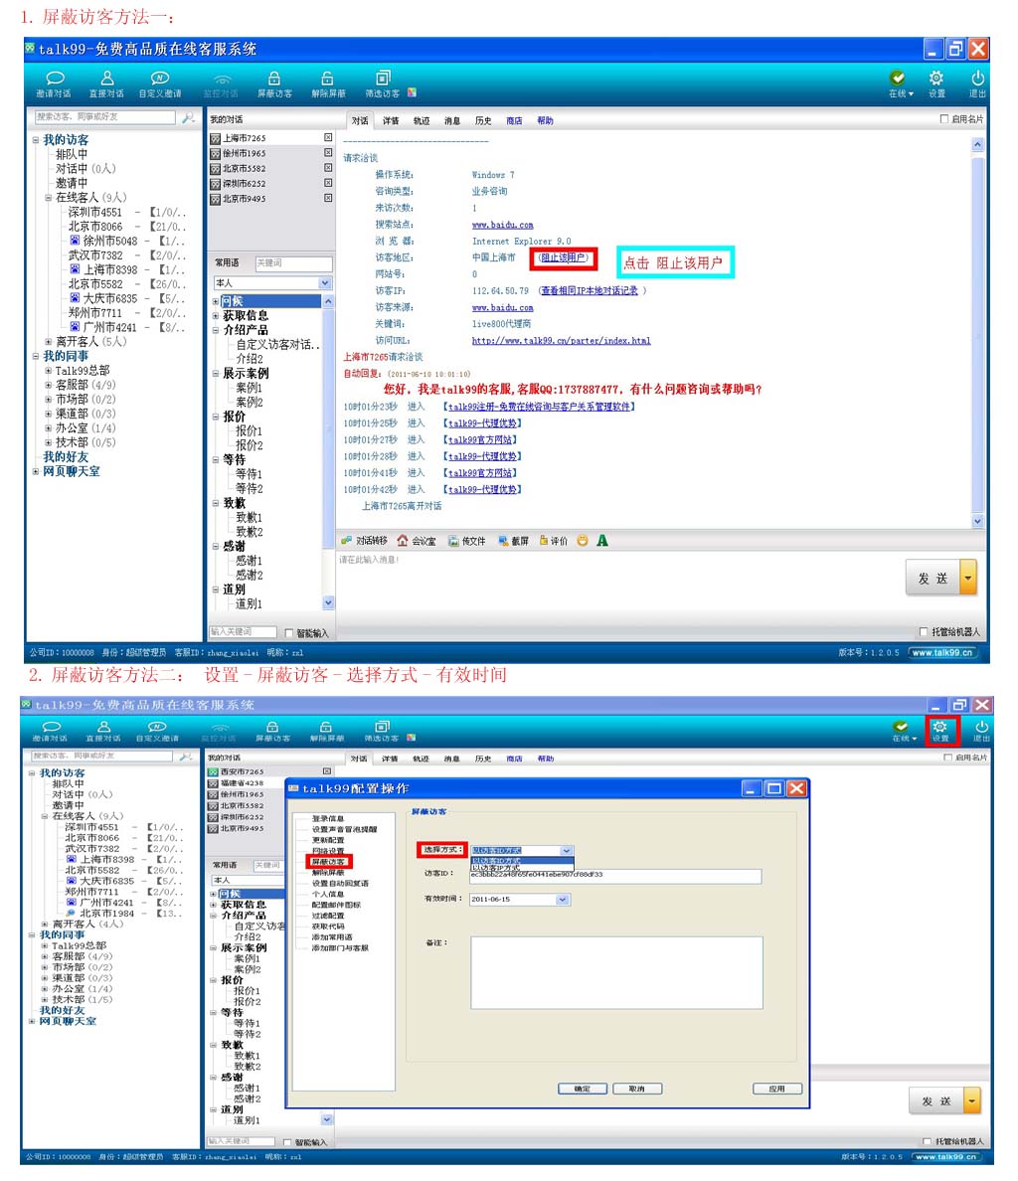Click 查看相同IP本地对话记录 link

click(x=589, y=290)
